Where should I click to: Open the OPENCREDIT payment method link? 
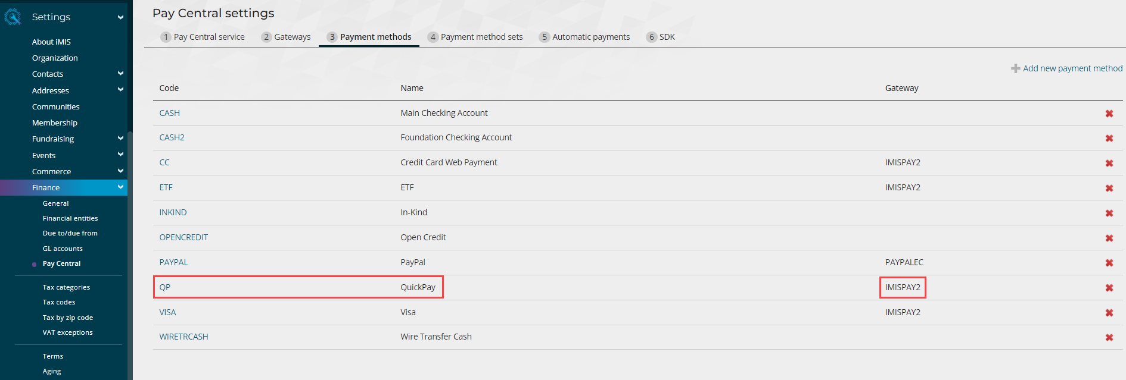point(183,237)
